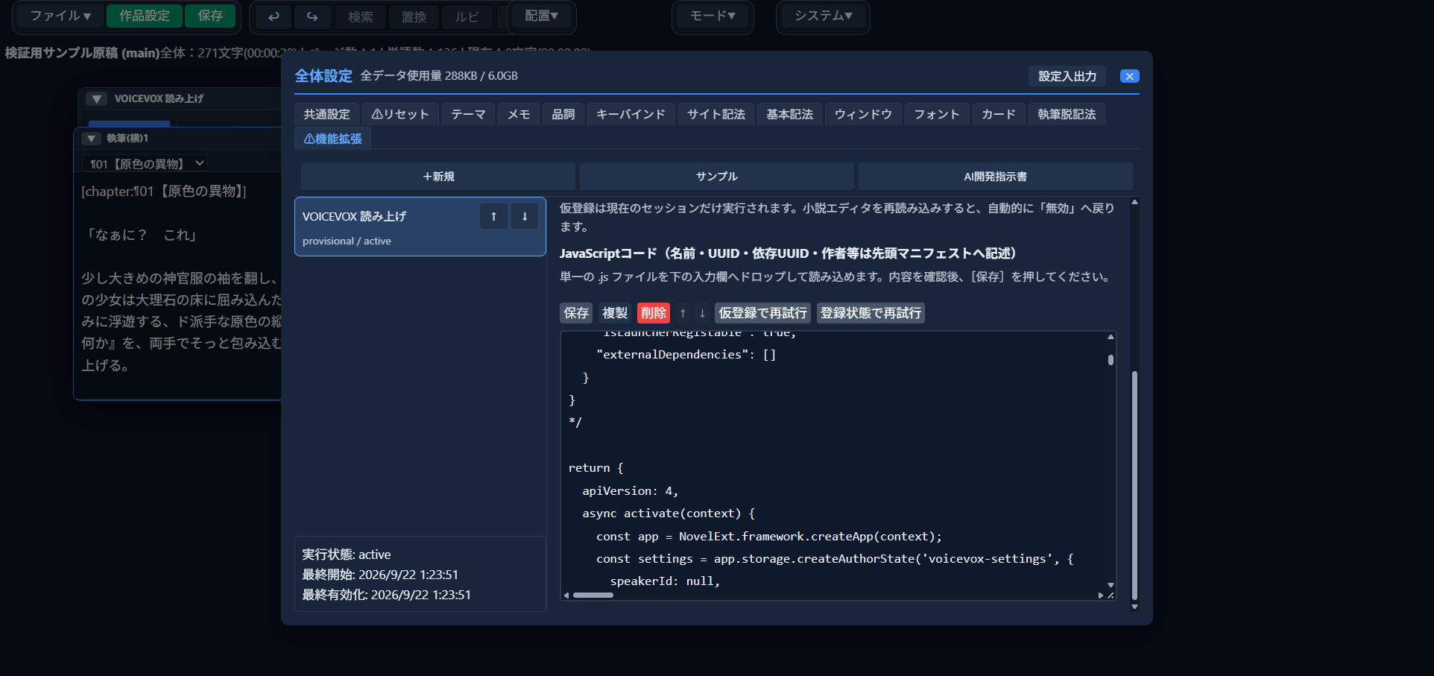Click down arrow beside the red 削除 button
The image size is (1434, 676).
coord(702,313)
